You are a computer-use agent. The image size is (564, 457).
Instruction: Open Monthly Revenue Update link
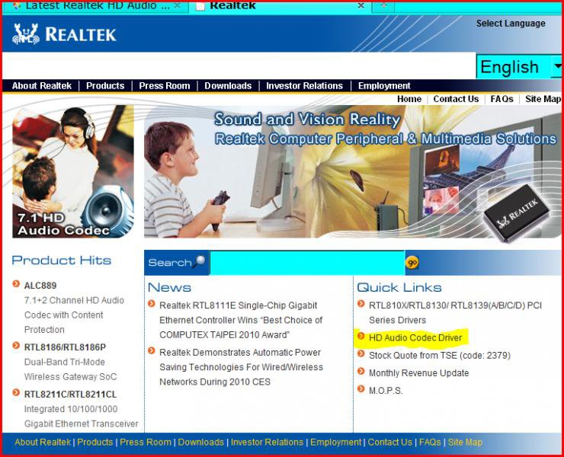418,373
